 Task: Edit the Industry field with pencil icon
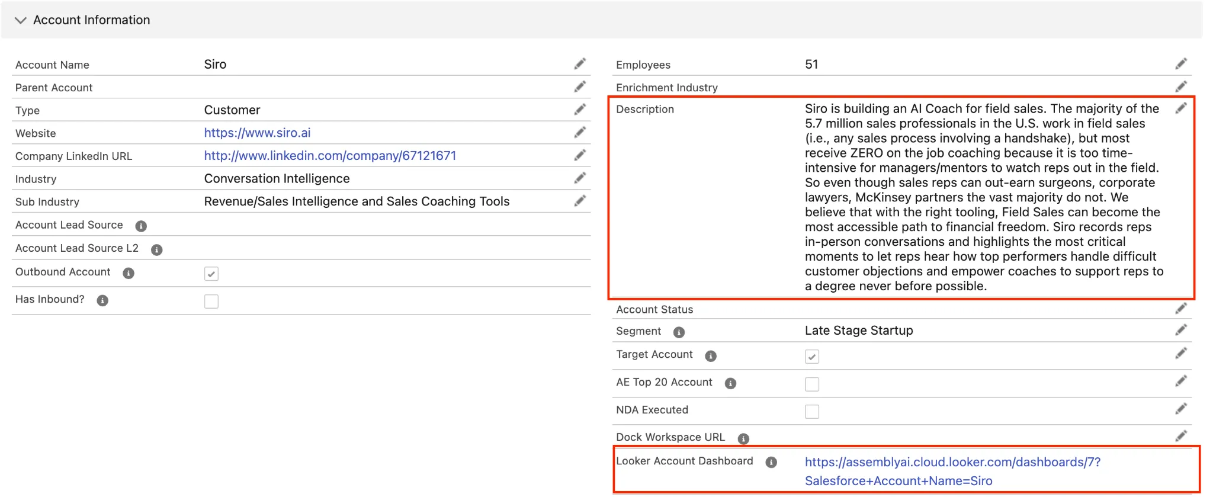click(580, 178)
